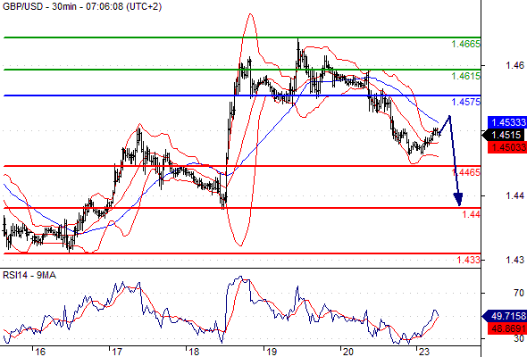This screenshot has height=357, width=527.
Task: Click the blue forecast arrow head
Action: [458, 199]
